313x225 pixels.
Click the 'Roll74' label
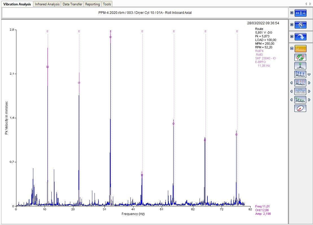(x=259, y=51)
